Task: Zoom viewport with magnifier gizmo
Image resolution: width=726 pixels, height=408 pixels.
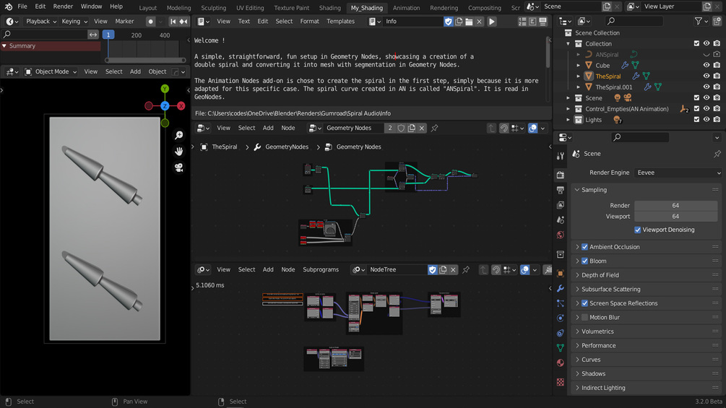Action: tap(178, 135)
